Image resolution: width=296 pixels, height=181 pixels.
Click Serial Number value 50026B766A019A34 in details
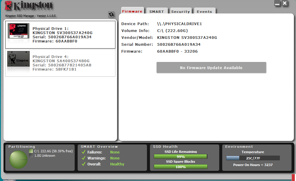179,45
